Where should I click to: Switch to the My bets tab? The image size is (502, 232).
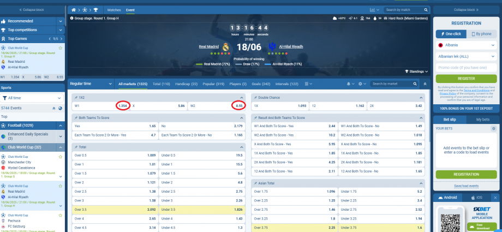click(483, 120)
